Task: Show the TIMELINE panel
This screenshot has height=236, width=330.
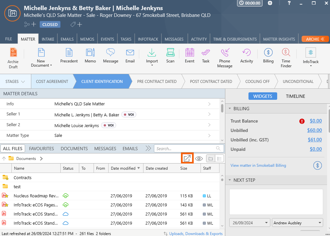Action: [295, 96]
